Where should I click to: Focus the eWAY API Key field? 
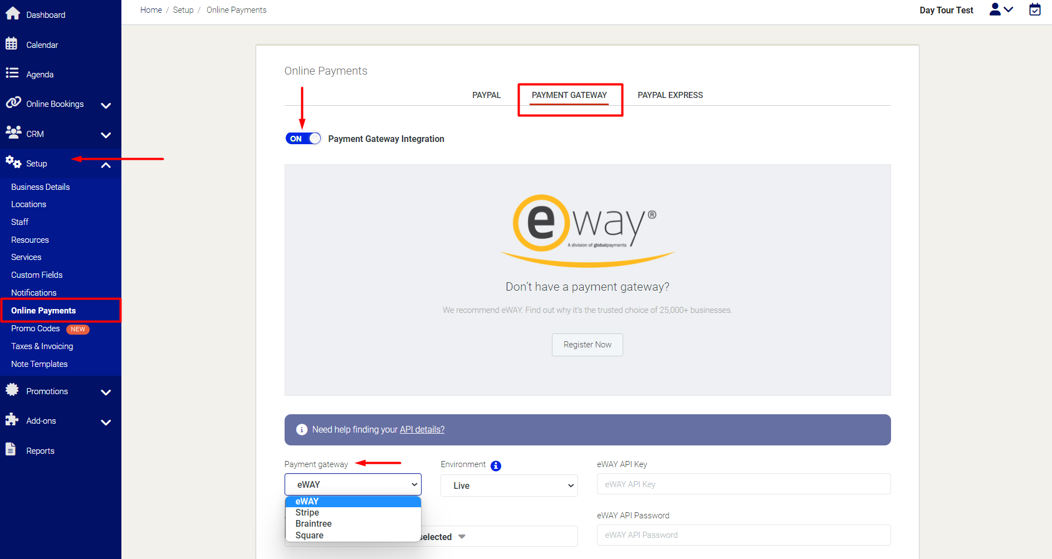(743, 484)
